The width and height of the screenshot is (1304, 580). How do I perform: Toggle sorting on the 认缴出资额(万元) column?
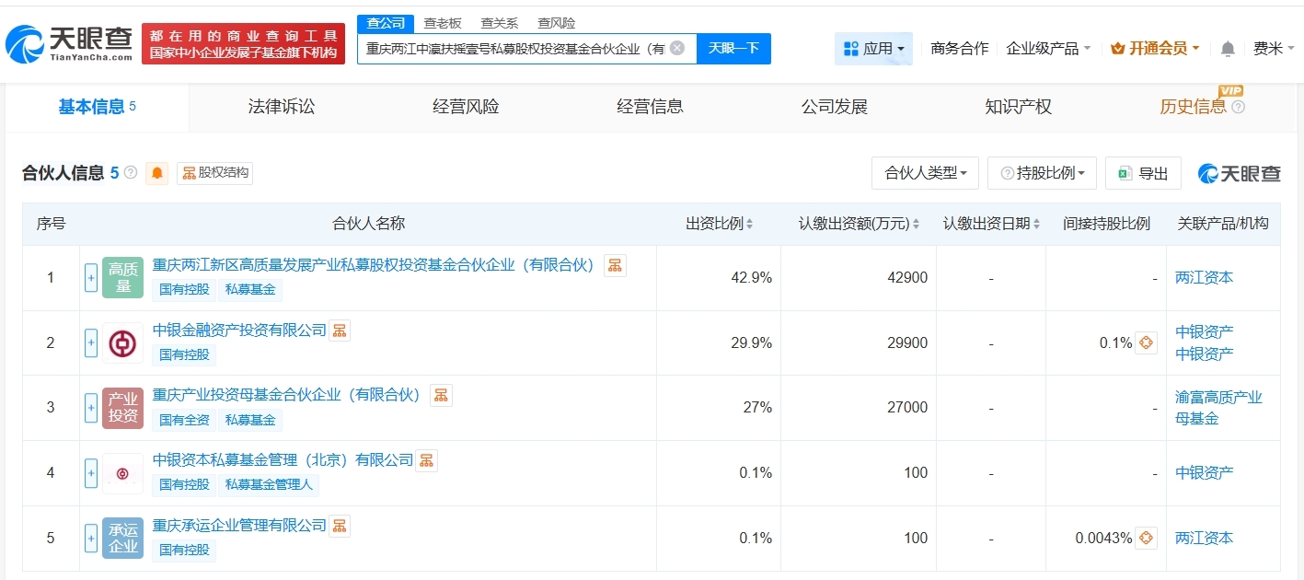917,223
